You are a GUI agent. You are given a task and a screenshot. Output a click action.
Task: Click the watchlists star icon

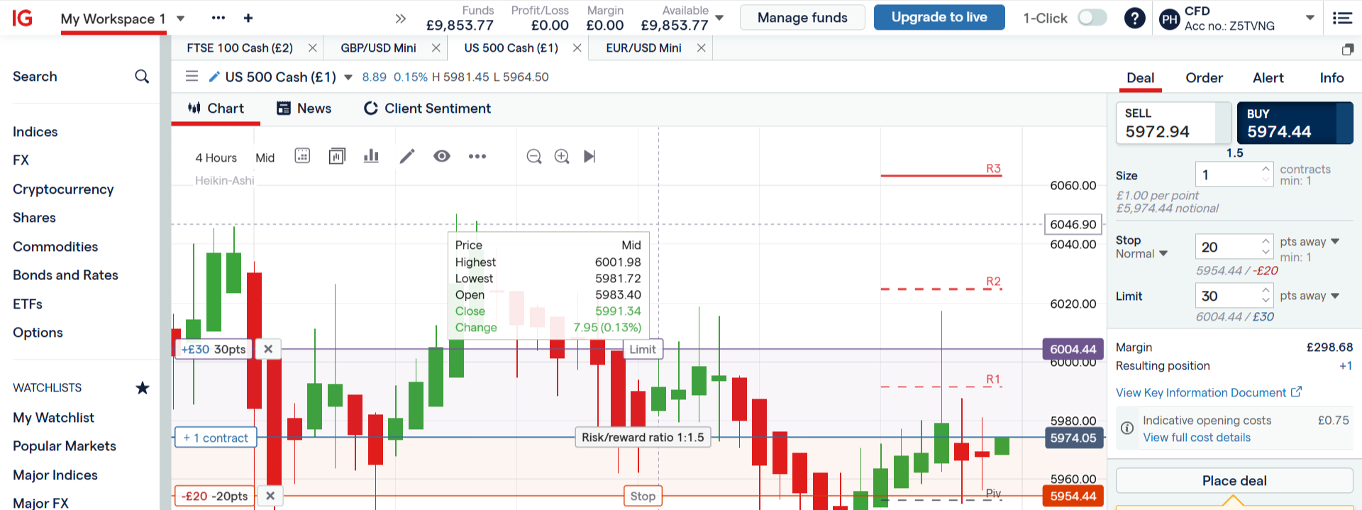click(143, 387)
